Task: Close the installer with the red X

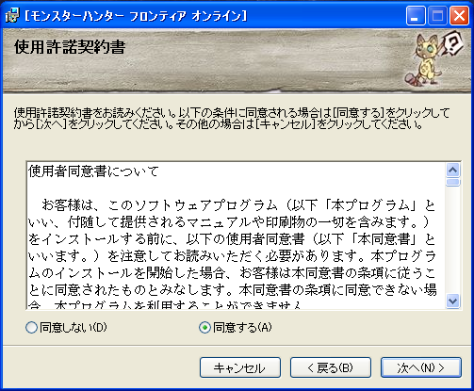Action: click(x=459, y=16)
